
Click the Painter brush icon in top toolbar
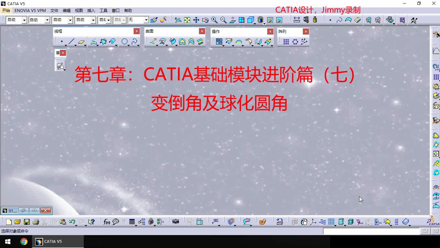point(154,20)
